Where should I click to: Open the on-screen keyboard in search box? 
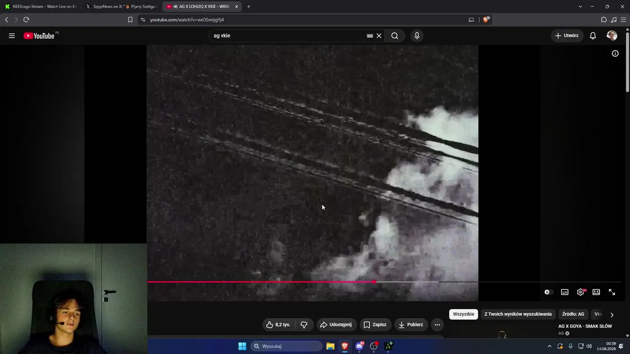[x=370, y=36]
